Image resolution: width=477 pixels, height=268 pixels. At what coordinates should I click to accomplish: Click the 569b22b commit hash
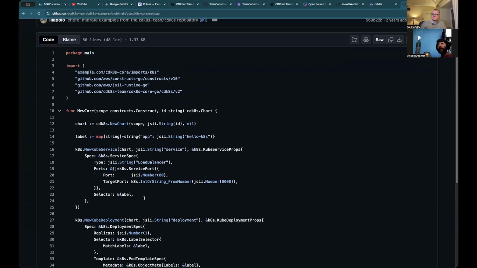tap(374, 20)
